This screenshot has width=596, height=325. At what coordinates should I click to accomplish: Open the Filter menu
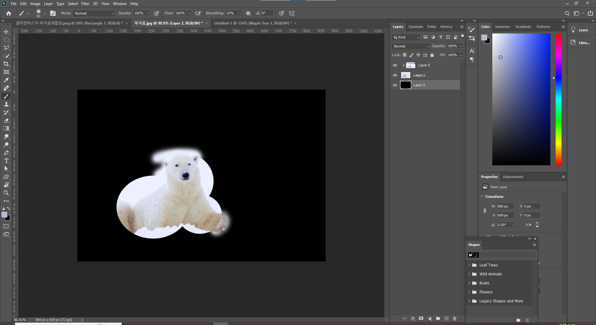[85, 4]
